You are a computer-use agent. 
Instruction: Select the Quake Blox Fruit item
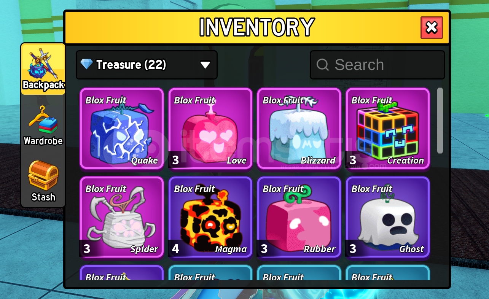(x=122, y=129)
